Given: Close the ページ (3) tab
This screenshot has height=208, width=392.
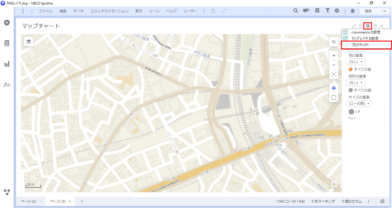Looking at the screenshot, I should pos(70,201).
